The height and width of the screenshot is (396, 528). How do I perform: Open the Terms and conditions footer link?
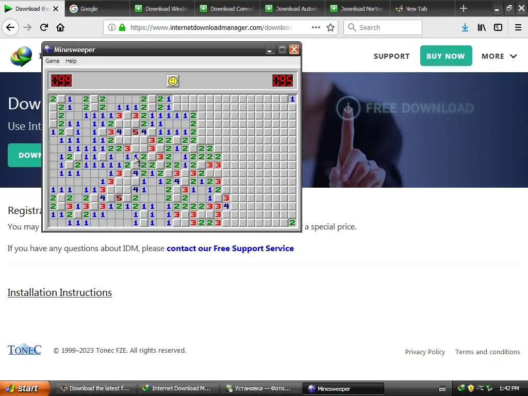[x=488, y=352]
